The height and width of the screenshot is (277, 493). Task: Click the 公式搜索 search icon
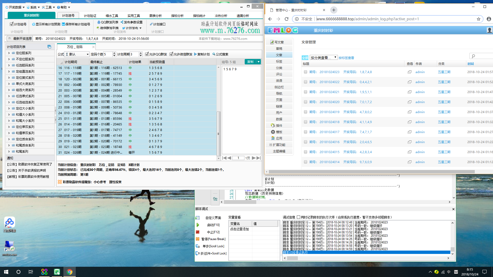point(214,54)
